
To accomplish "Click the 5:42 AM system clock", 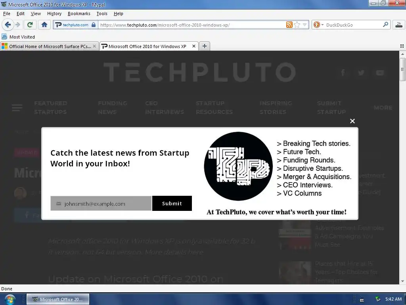I will point(393,299).
